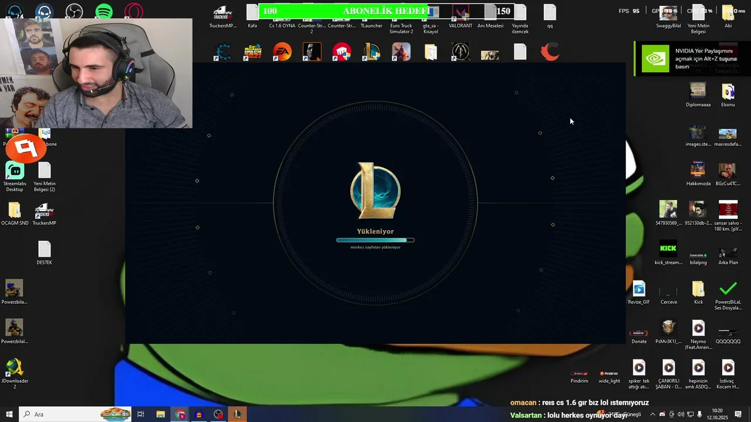Open TruckersMP shortcut beside OCAGM SND

point(45,213)
